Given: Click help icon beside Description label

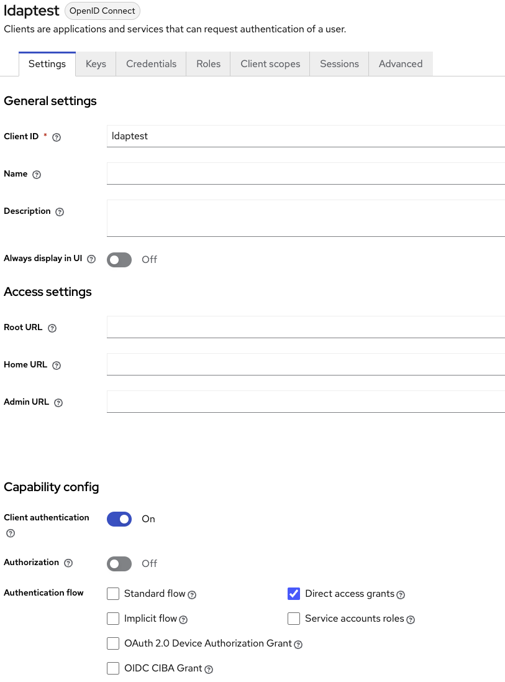Looking at the screenshot, I should [60, 212].
